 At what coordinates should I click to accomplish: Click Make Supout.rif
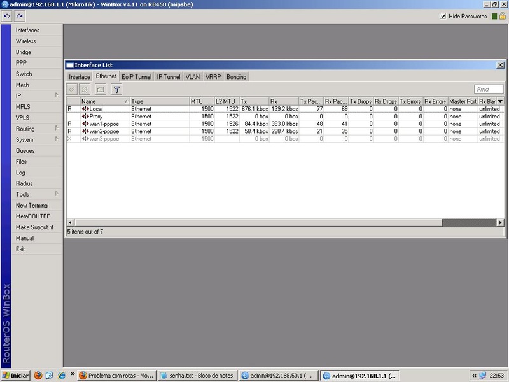coord(35,227)
